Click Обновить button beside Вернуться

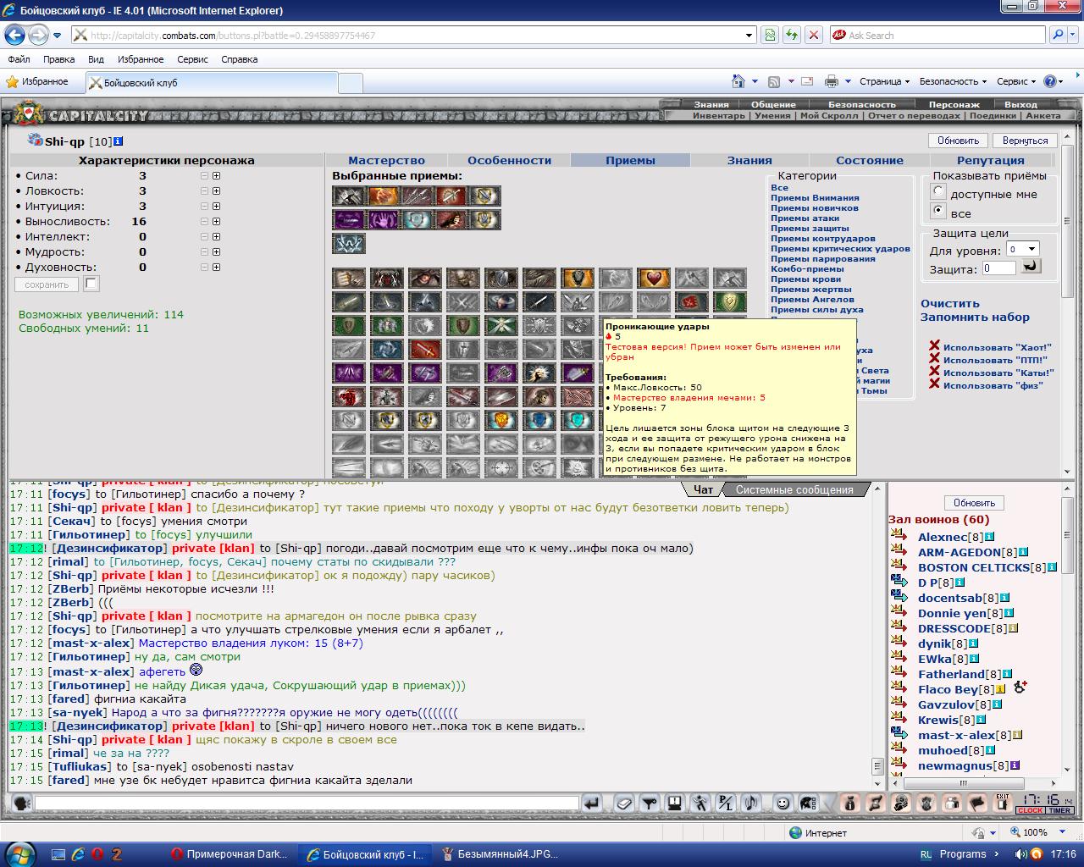point(958,141)
